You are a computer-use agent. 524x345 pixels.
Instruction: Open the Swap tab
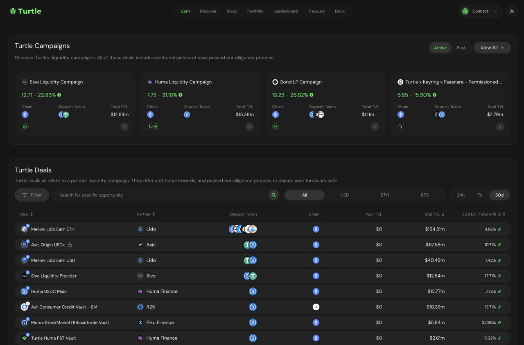point(232,11)
